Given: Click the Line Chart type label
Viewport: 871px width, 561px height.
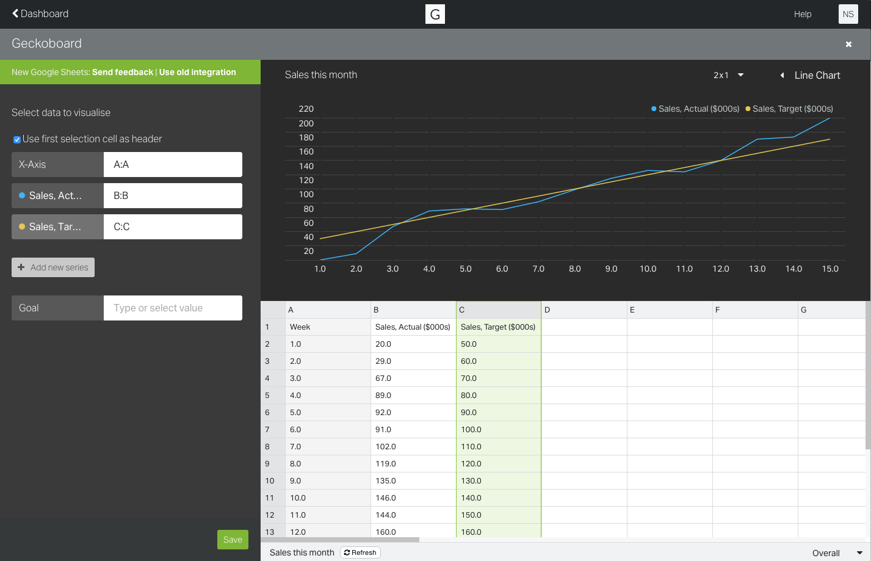Looking at the screenshot, I should (817, 75).
